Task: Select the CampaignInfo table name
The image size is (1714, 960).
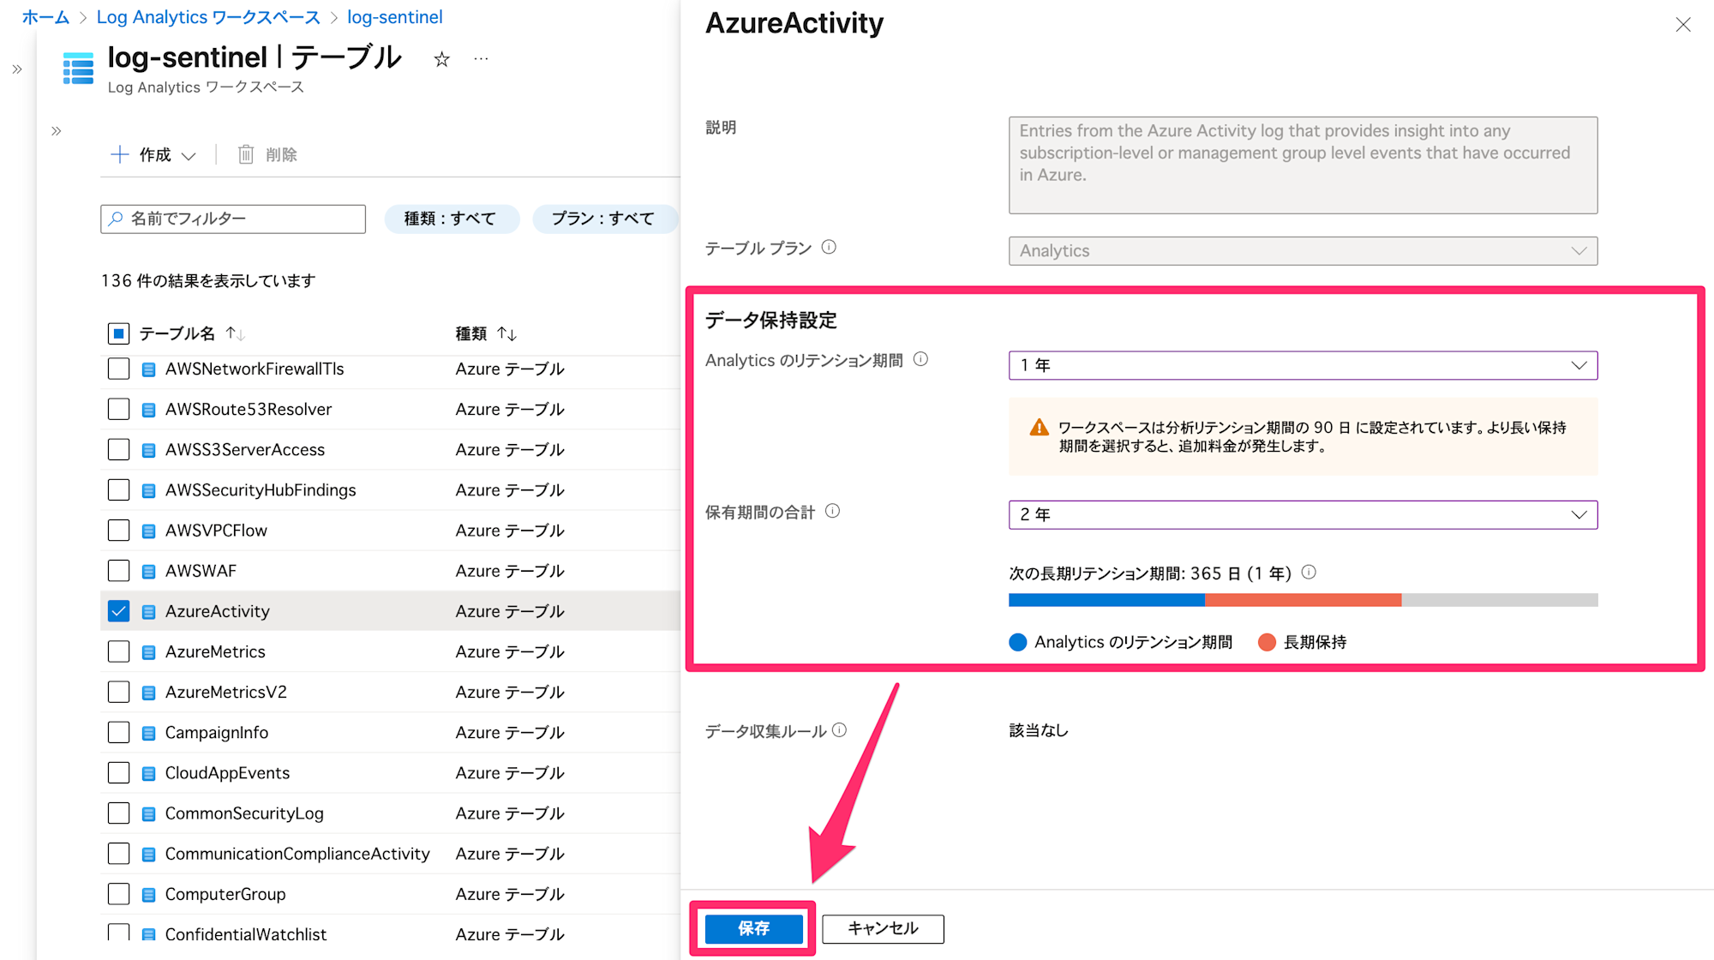Action: 217,732
